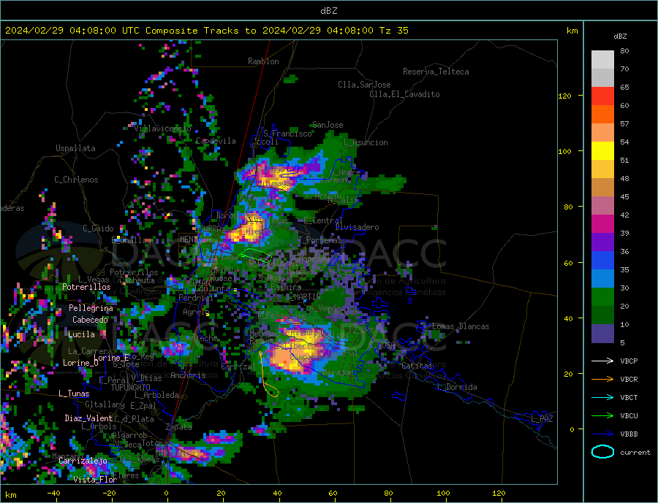Click the 80 km mark on bottom axis
The height and width of the screenshot is (503, 658).
click(388, 493)
